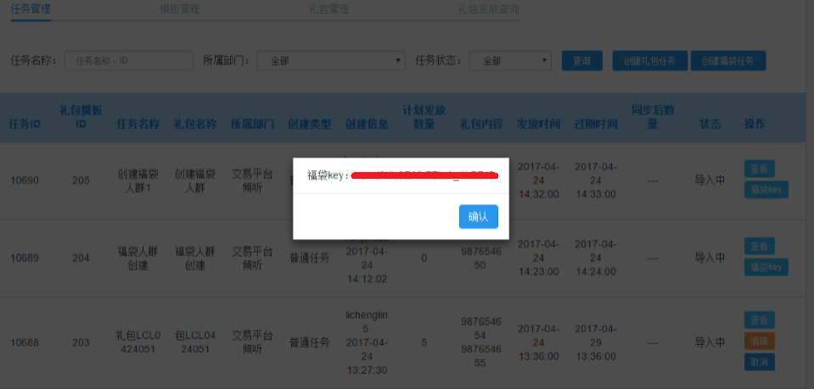This screenshot has height=389, width=814.
Task: Click 查看 for task 10689
Action: click(759, 247)
